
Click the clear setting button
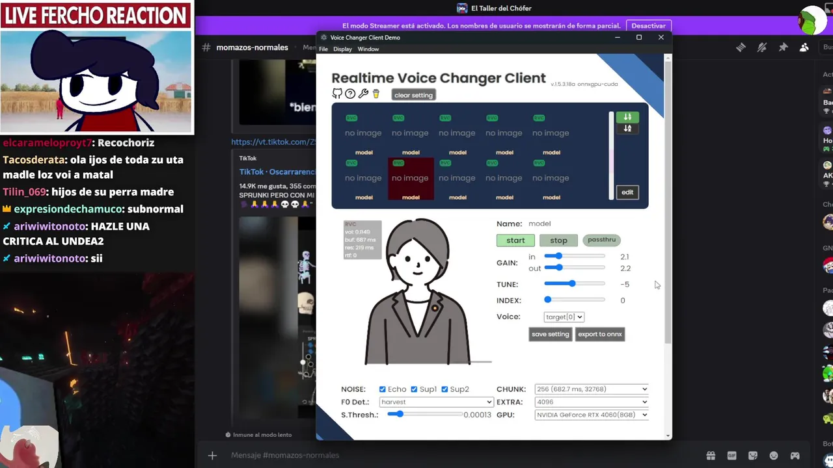tap(413, 95)
